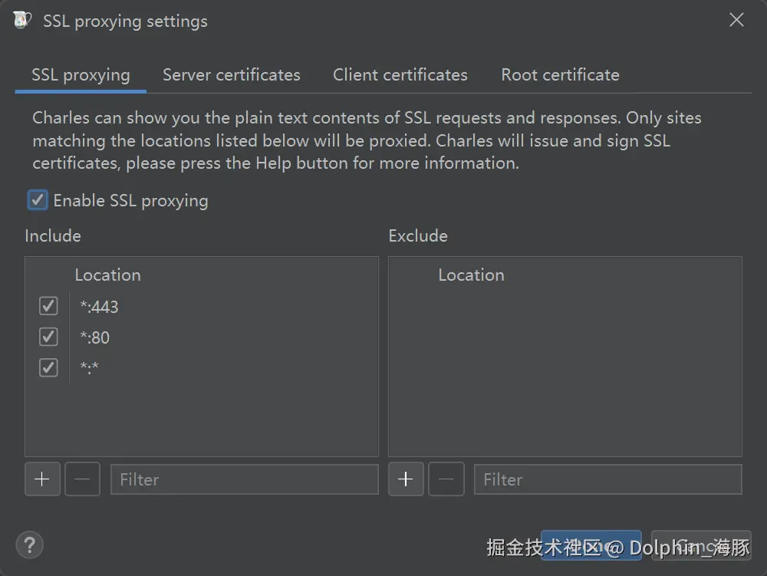Select the Root certificate tab
The image size is (767, 576).
560,75
